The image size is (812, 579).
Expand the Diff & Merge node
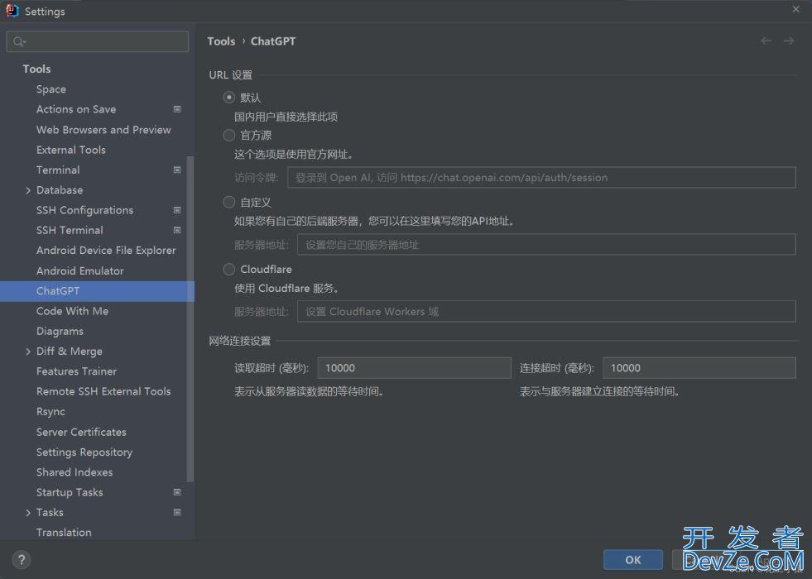[28, 352]
